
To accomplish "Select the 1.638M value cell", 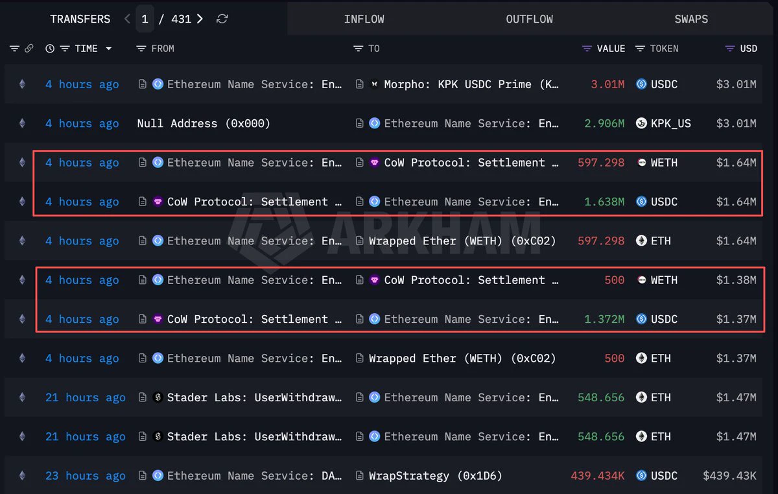I will (605, 202).
